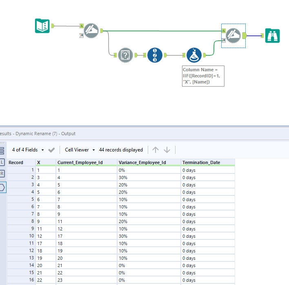289x285 pixels.
Task: Select the Field Info tool node
Action: pyautogui.click(x=126, y=55)
